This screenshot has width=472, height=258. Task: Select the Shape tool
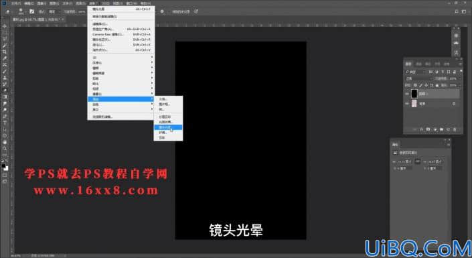pyautogui.click(x=5, y=135)
